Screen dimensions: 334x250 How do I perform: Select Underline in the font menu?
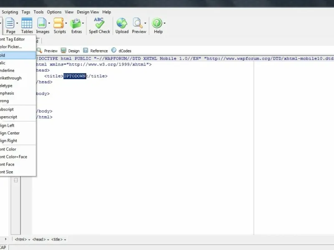(18, 70)
